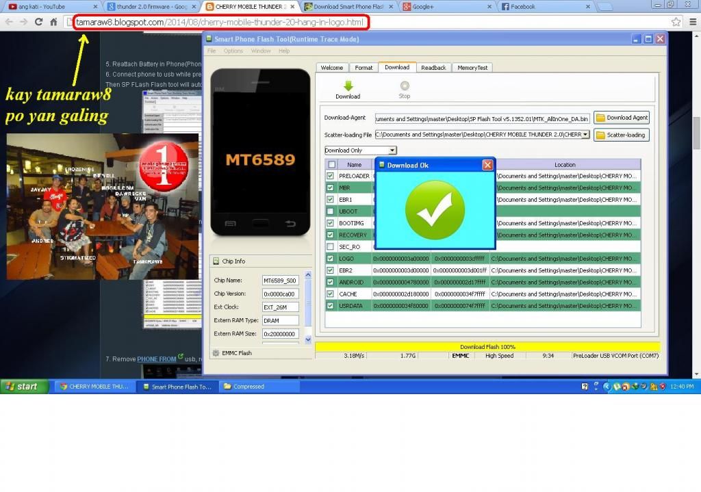Click the green Download arrow icon
The width and height of the screenshot is (701, 492).
(x=348, y=86)
